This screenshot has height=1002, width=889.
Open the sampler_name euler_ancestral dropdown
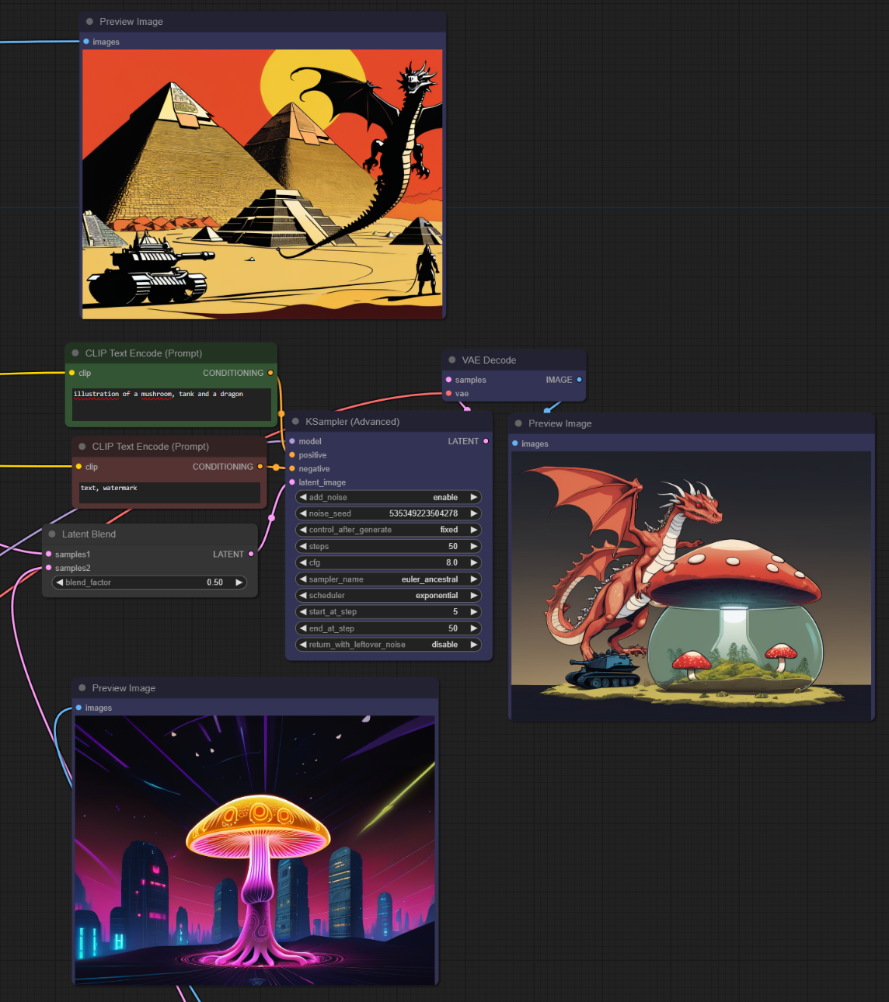pos(389,579)
